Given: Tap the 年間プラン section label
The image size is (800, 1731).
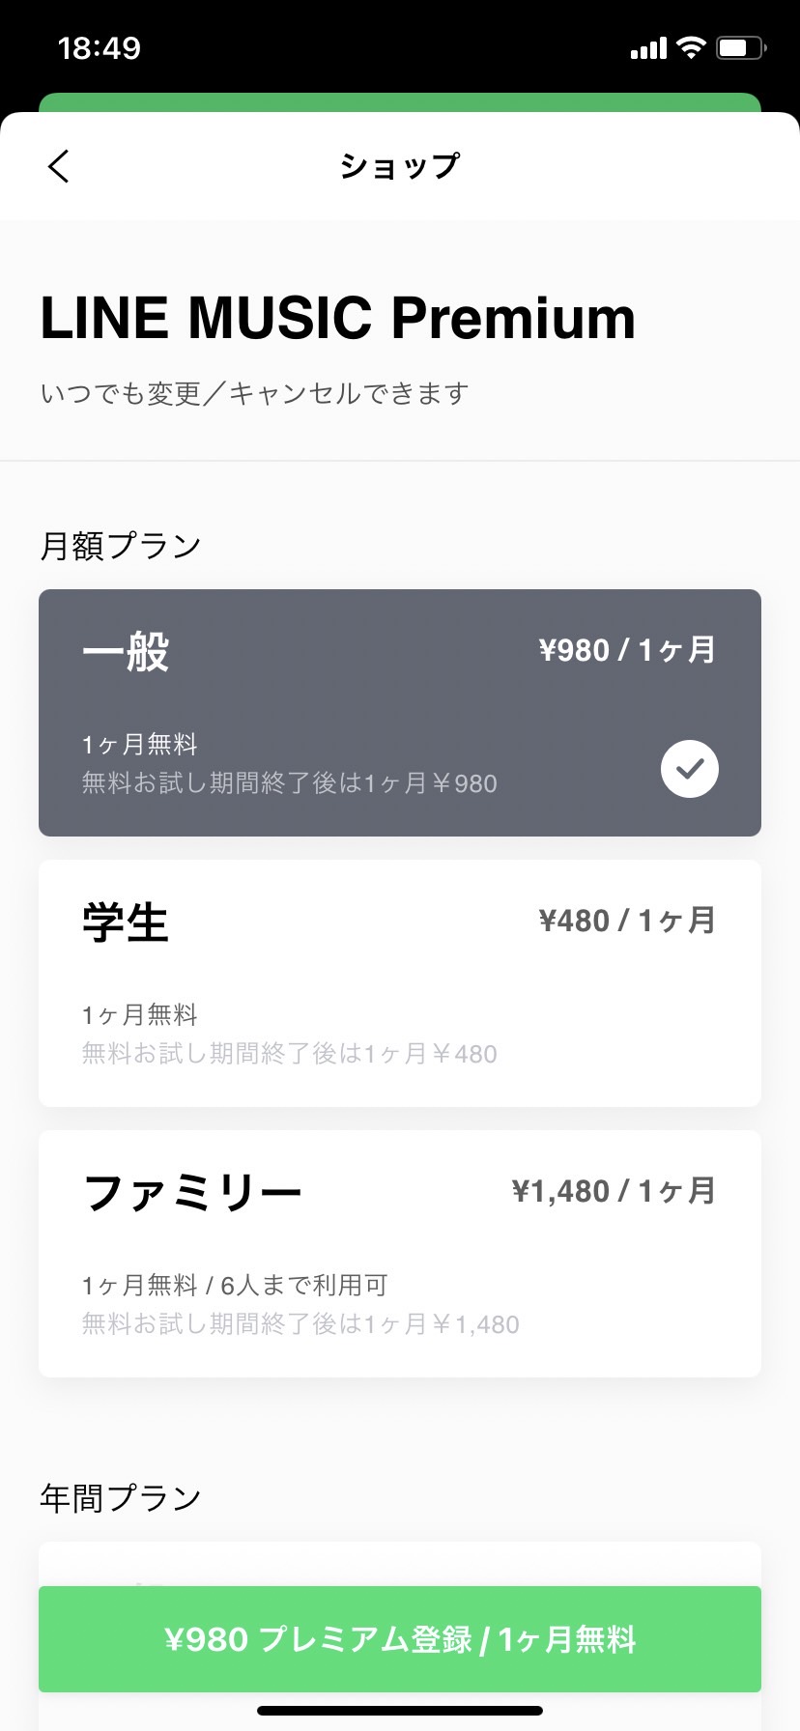Looking at the screenshot, I should coord(121,1498).
